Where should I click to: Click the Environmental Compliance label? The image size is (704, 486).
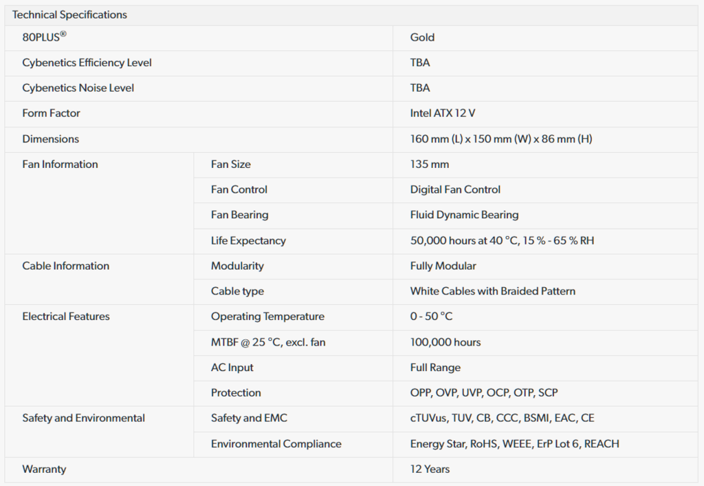pos(276,444)
